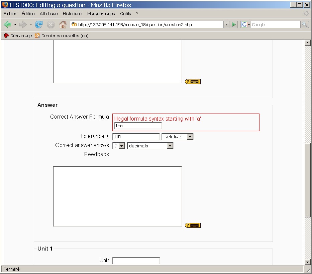Click the Firefox logo in title bar
This screenshot has width=312, height=274.
[x=5, y=5]
